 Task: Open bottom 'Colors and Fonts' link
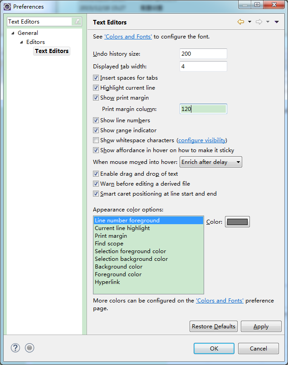coord(220,301)
